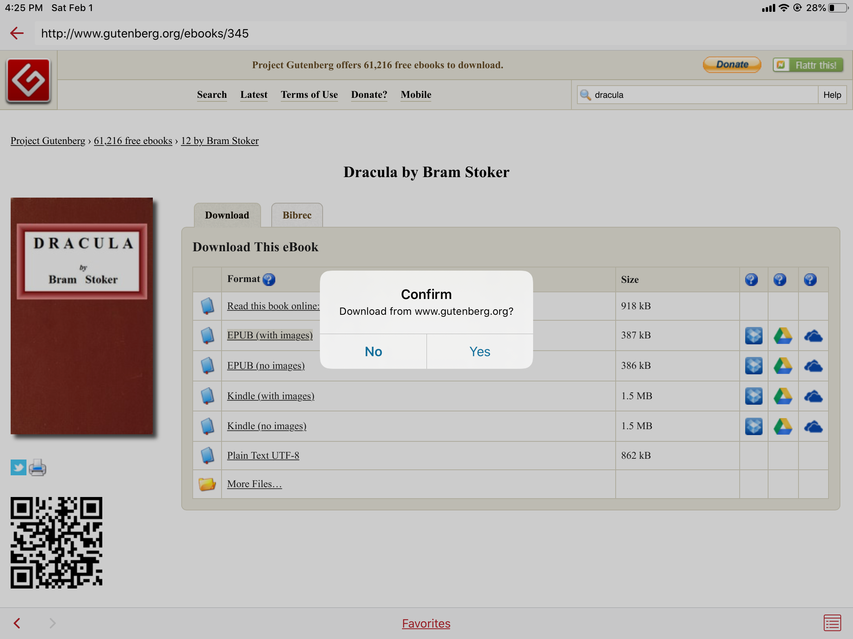The height and width of the screenshot is (639, 853).
Task: Select the Download tab
Action: click(x=227, y=215)
